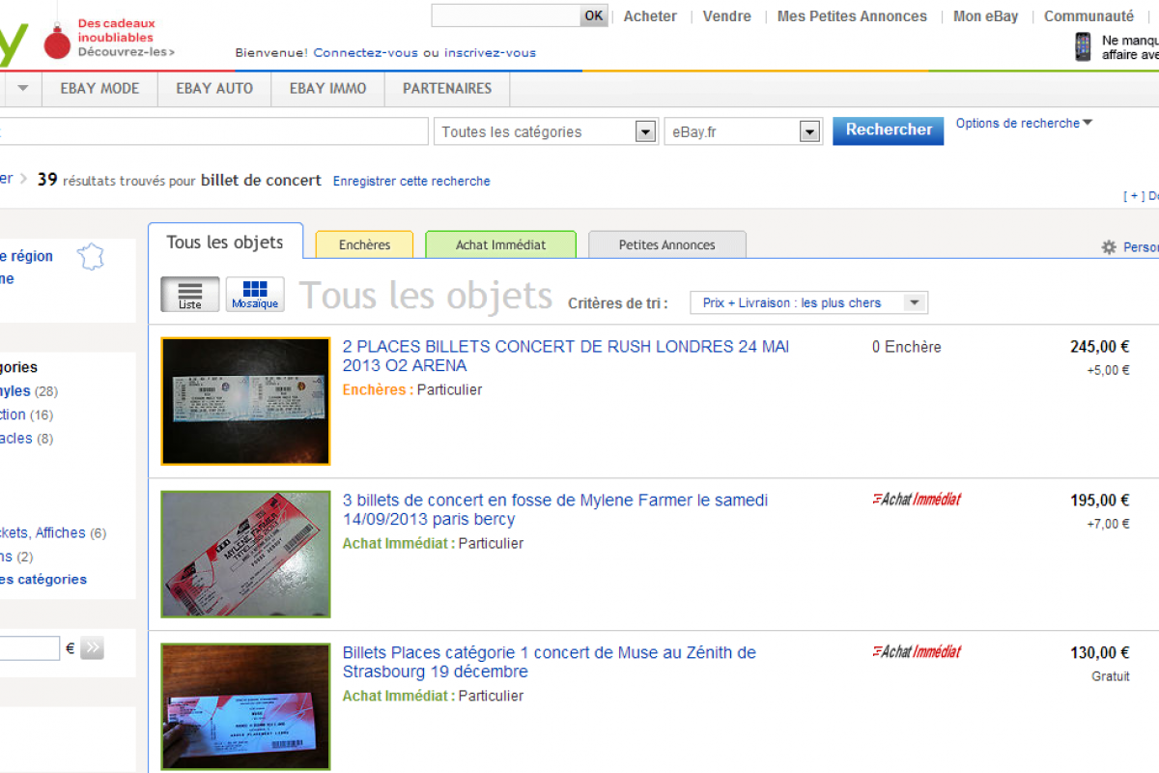
Task: Click the 130,00 € price
Action: click(1099, 653)
